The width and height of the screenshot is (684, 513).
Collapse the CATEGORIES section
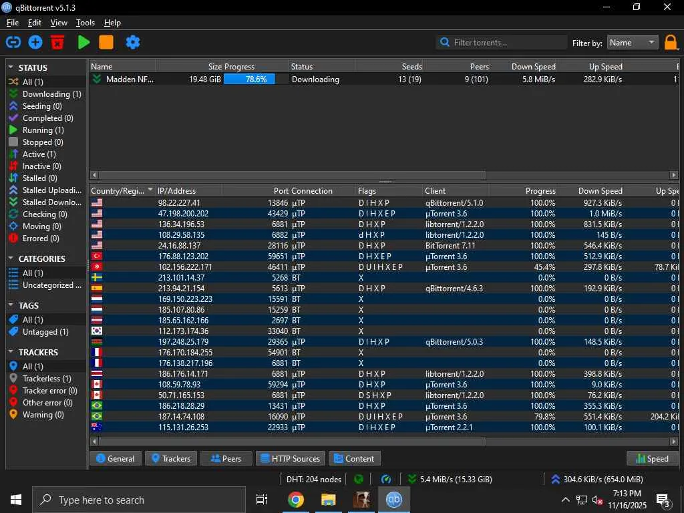tap(11, 259)
